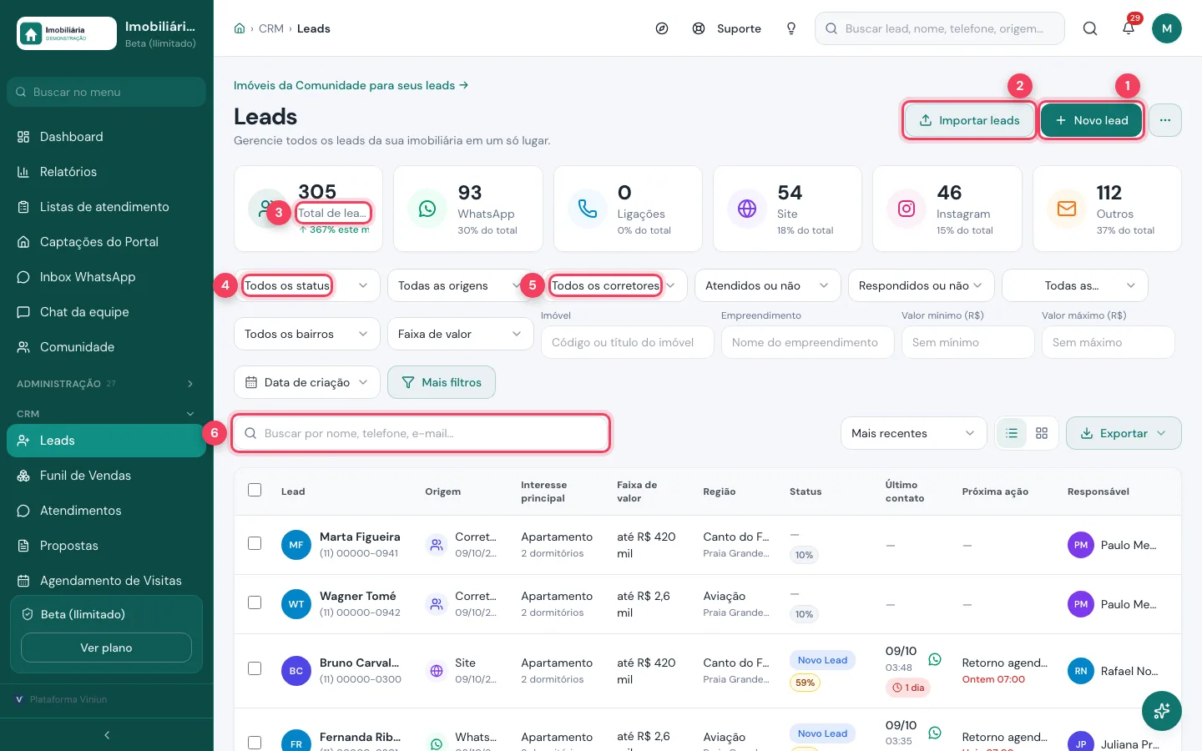
Task: Switch to grid view icon
Action: tap(1042, 433)
